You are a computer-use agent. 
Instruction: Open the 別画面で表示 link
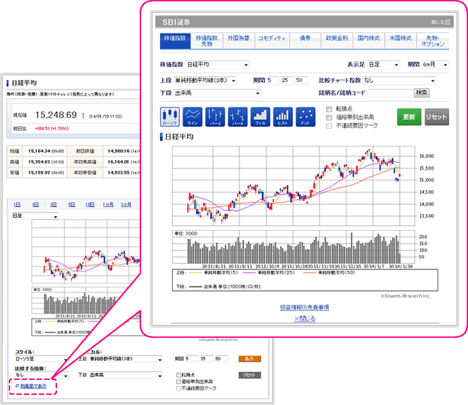33,386
